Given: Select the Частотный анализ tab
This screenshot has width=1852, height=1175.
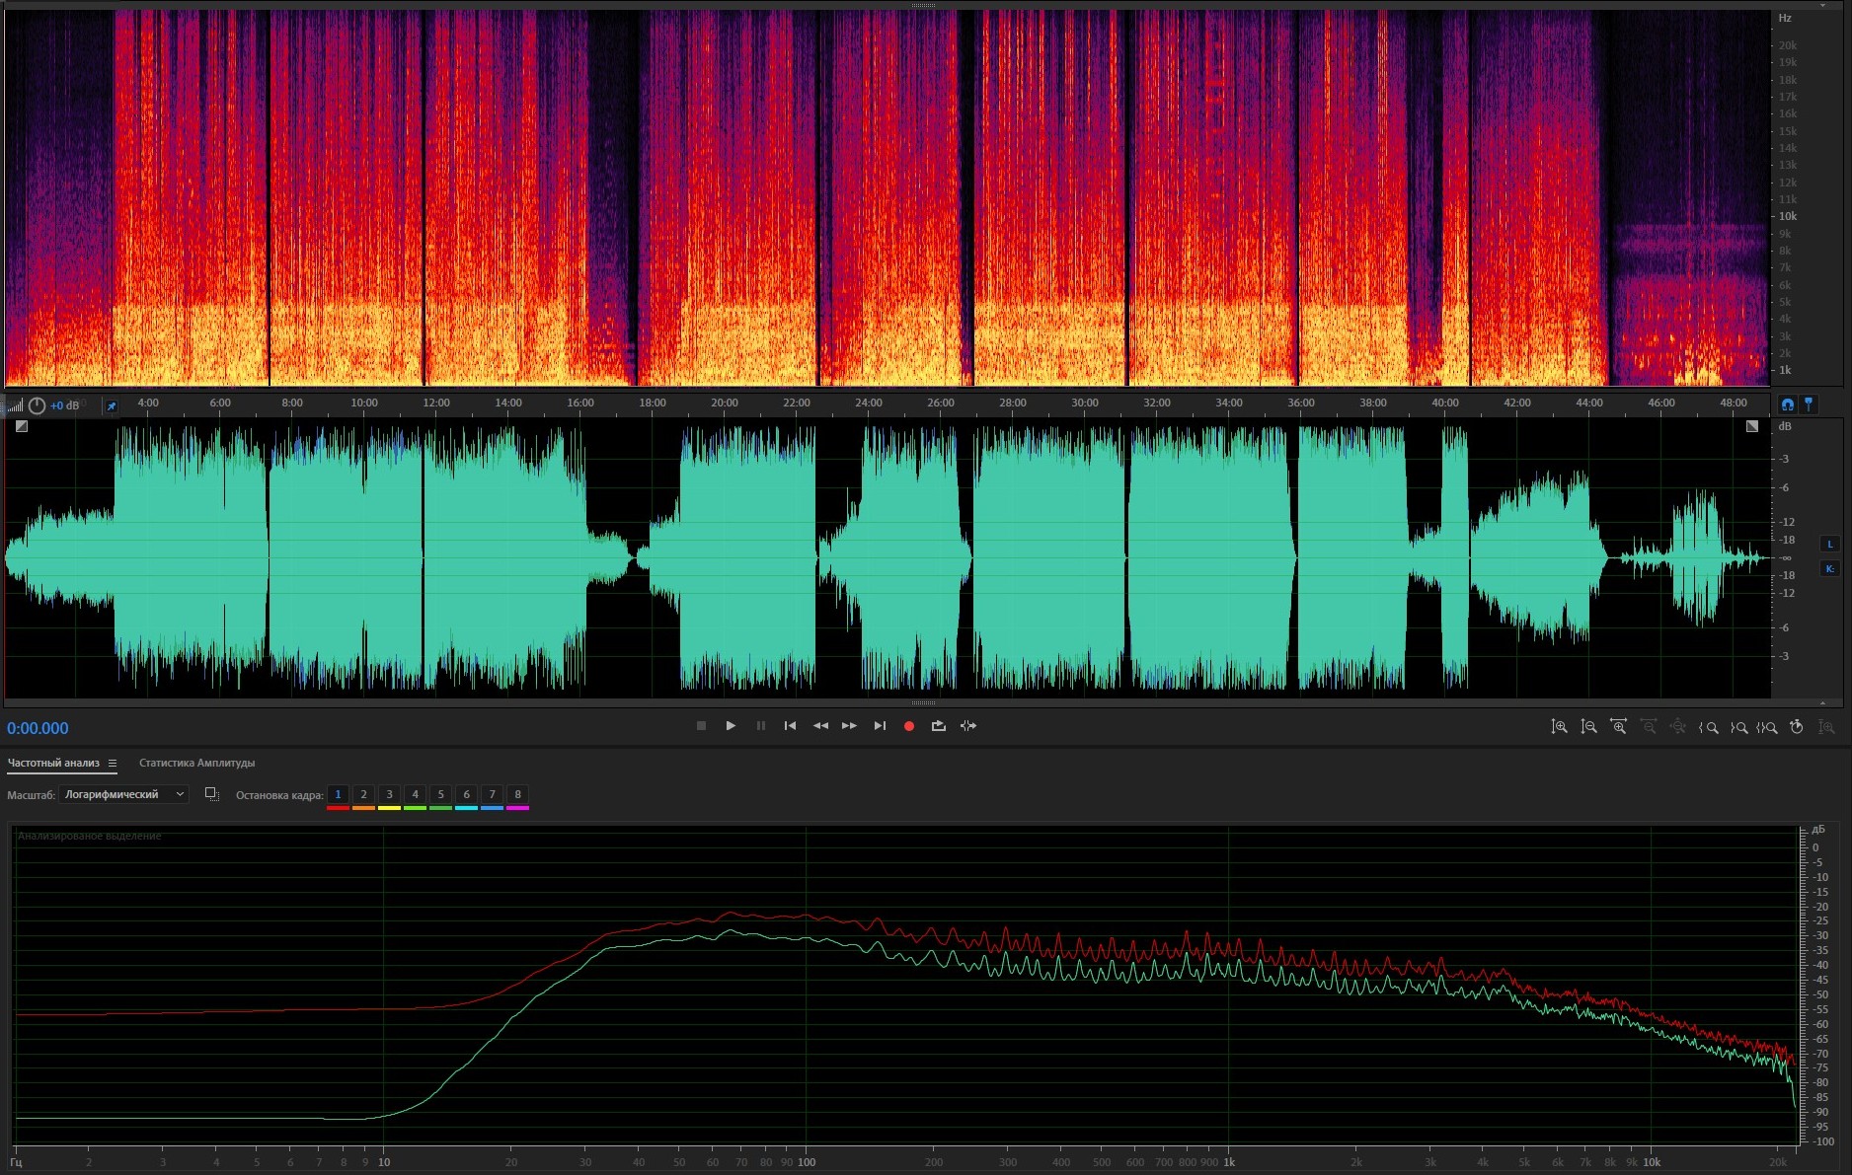Looking at the screenshot, I should 53,763.
